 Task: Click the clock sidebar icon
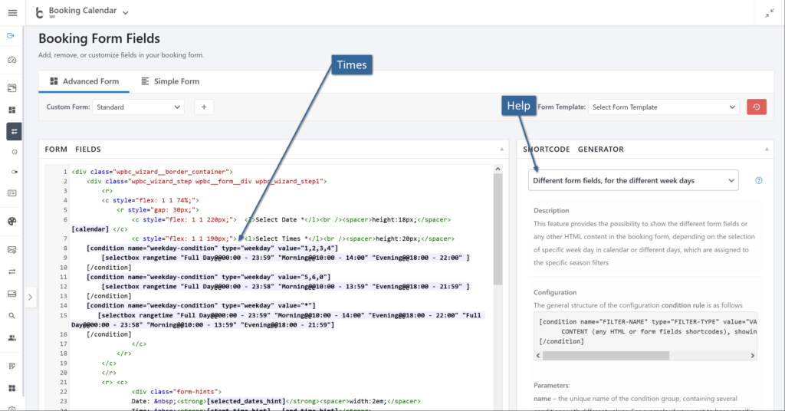[14, 152]
